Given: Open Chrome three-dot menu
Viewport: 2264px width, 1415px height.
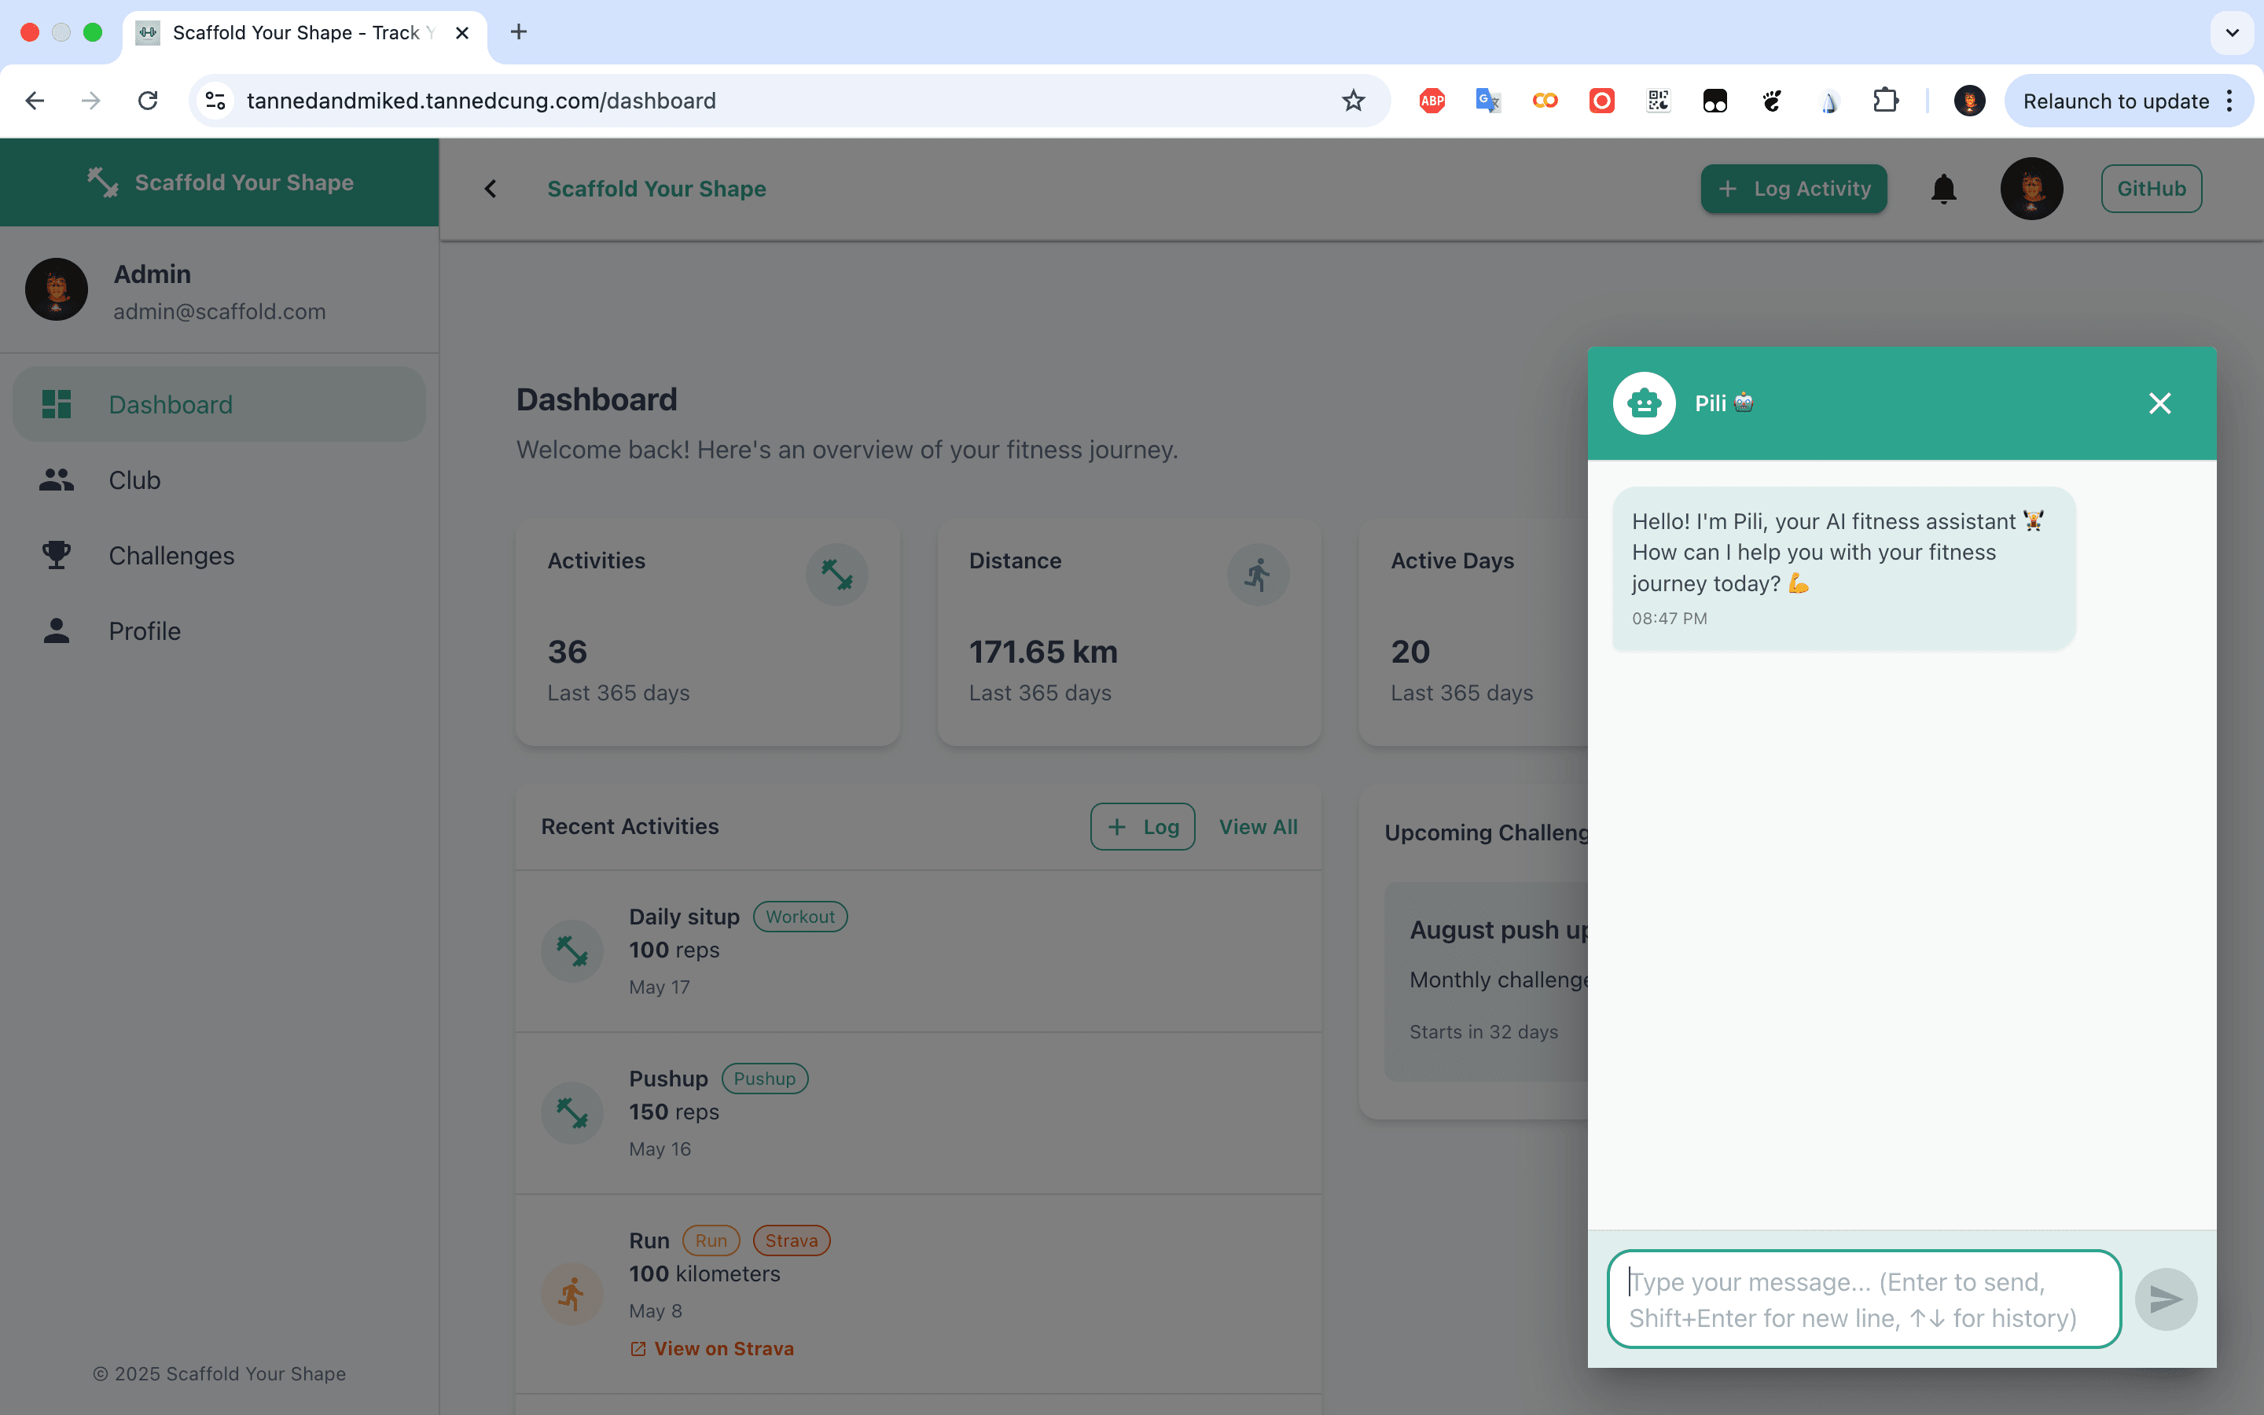Looking at the screenshot, I should tap(2230, 100).
